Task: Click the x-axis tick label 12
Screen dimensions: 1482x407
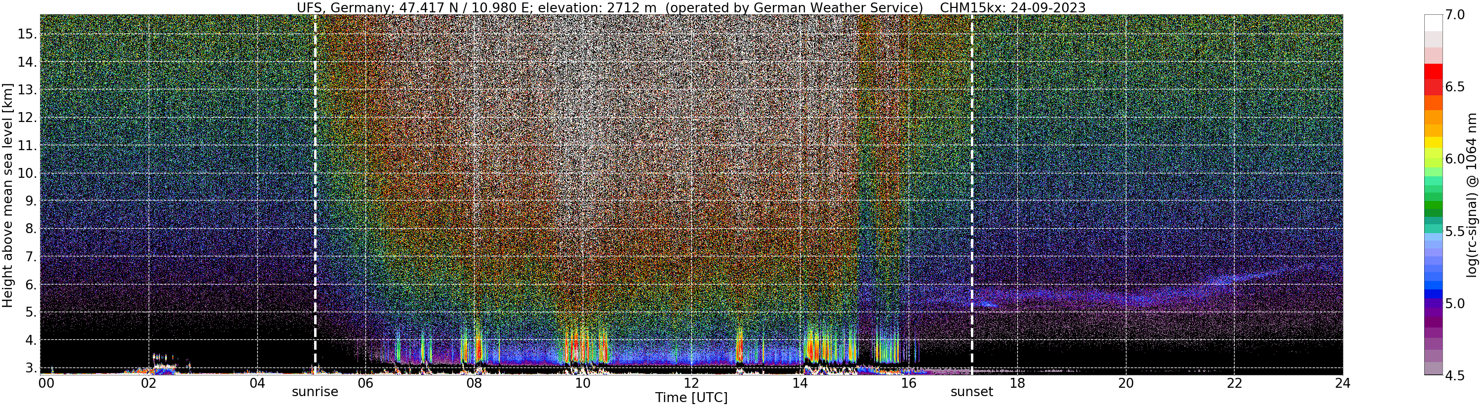Action: (691, 382)
